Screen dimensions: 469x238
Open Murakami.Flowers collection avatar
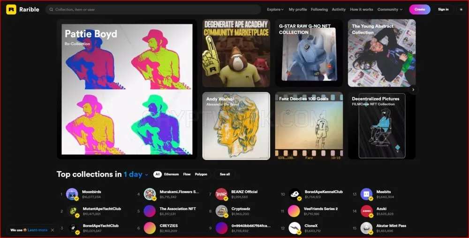click(150, 194)
